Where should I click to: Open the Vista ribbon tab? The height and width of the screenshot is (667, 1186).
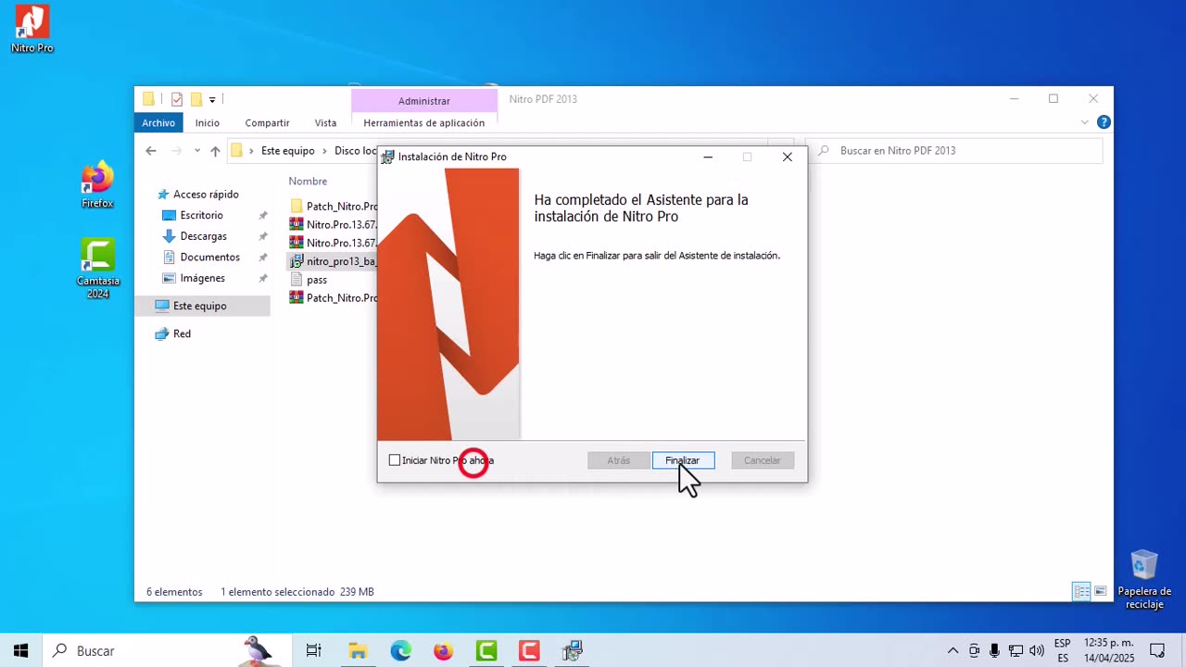click(325, 122)
